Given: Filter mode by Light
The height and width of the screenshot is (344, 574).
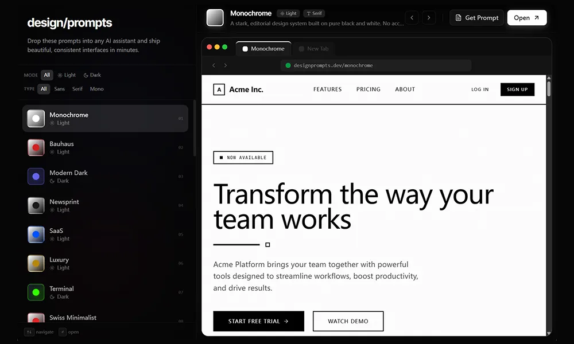Looking at the screenshot, I should (67, 75).
